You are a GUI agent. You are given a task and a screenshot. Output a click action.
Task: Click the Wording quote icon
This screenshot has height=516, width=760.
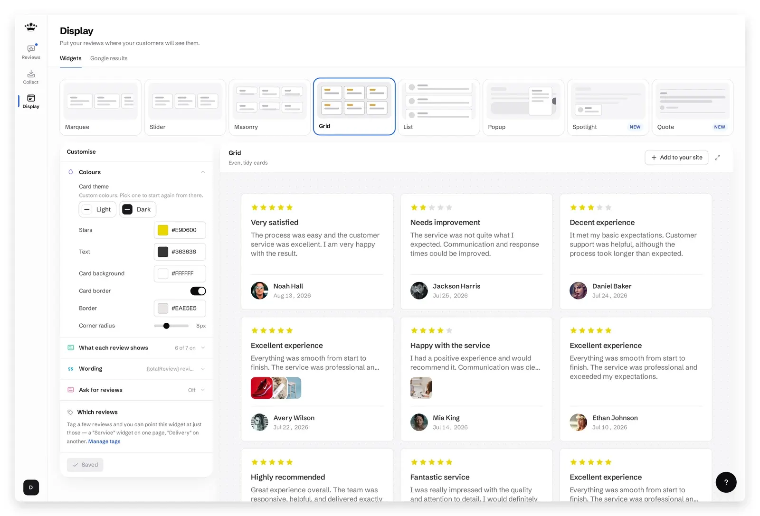click(71, 369)
